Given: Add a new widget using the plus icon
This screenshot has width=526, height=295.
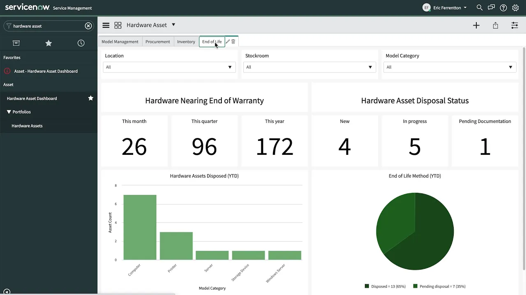Looking at the screenshot, I should tap(476, 25).
